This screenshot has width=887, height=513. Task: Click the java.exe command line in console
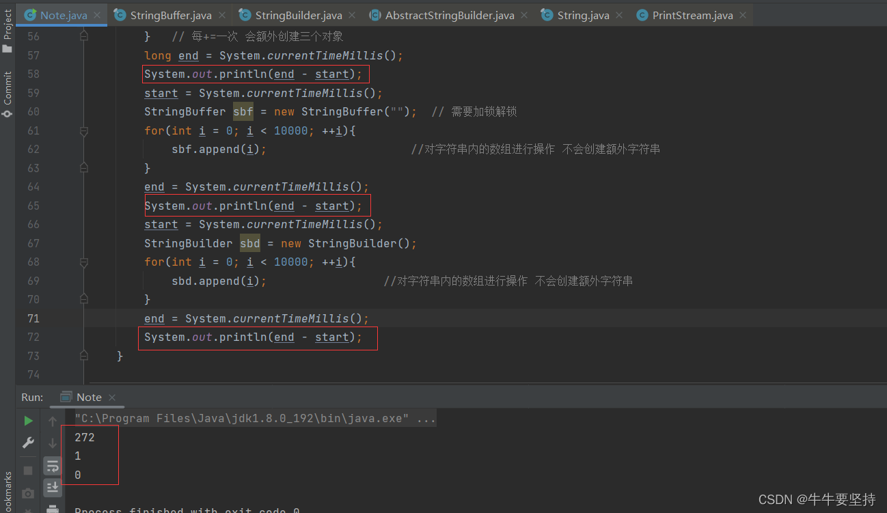tap(256, 418)
